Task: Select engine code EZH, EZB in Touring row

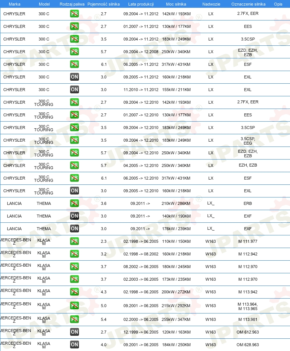Action: coord(248,165)
